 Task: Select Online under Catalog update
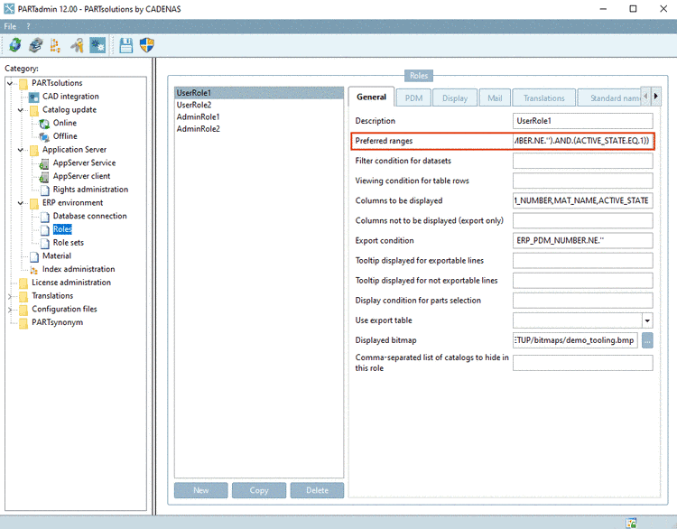pyautogui.click(x=65, y=123)
